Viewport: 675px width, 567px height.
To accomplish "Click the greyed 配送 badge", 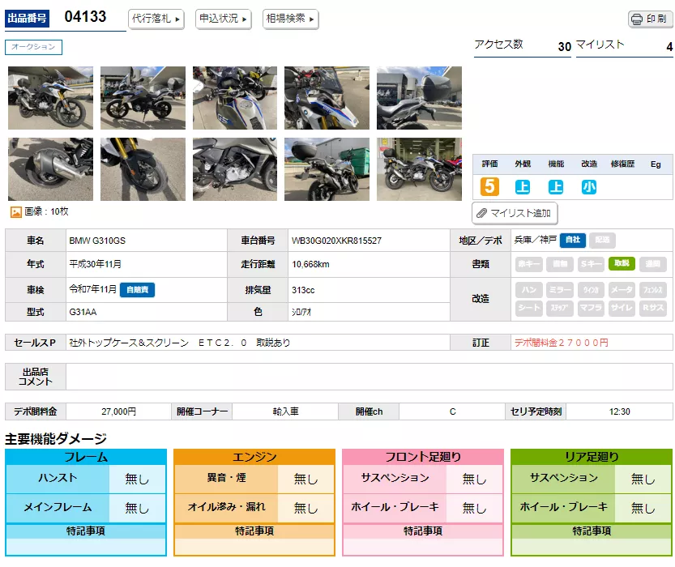I will 602,240.
